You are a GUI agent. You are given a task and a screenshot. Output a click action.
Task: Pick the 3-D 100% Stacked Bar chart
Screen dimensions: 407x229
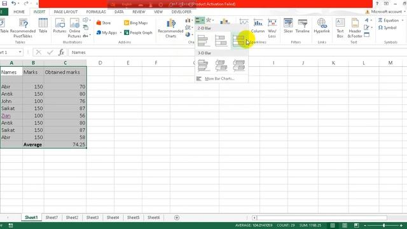238,65
